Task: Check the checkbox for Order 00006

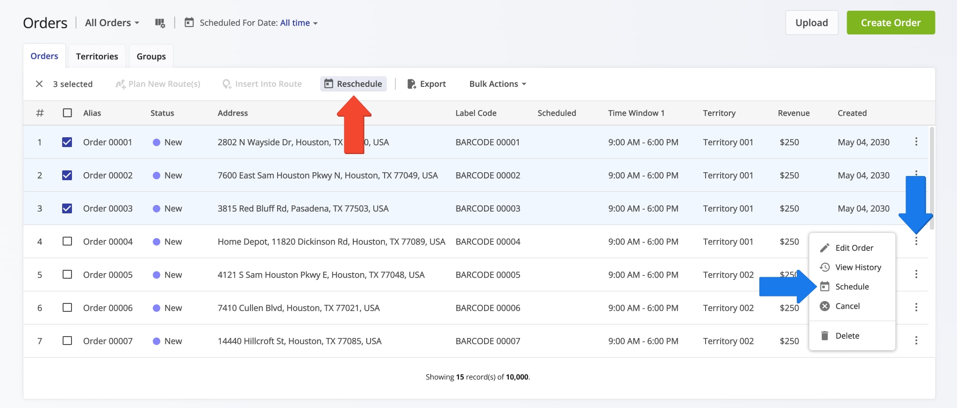Action: [67, 308]
